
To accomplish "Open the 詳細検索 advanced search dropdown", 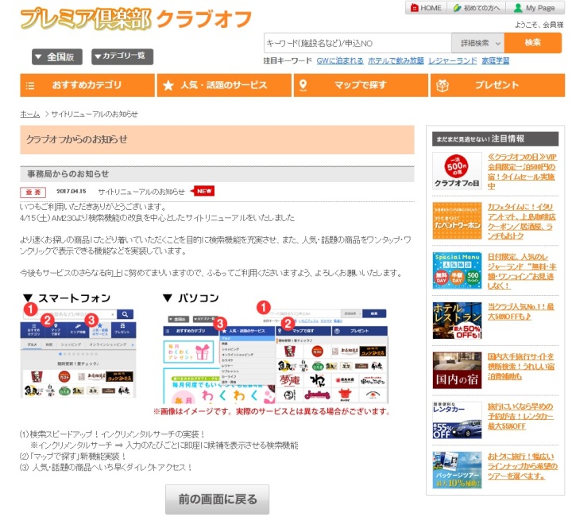I will click(x=477, y=43).
